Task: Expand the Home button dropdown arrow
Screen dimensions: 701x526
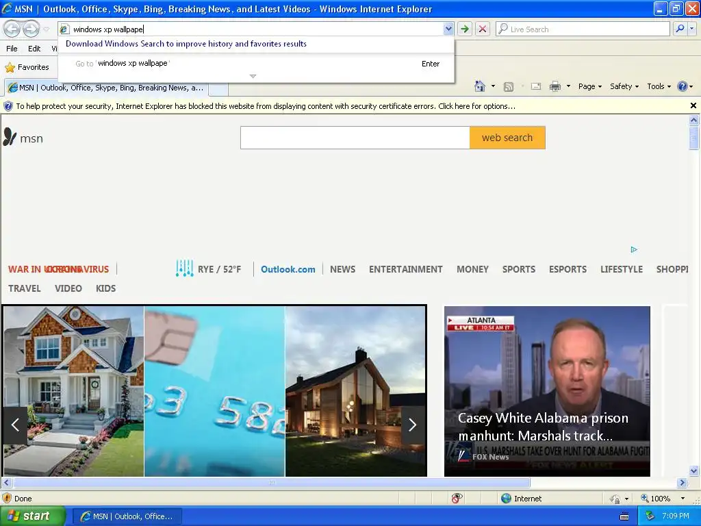Action: pos(493,86)
